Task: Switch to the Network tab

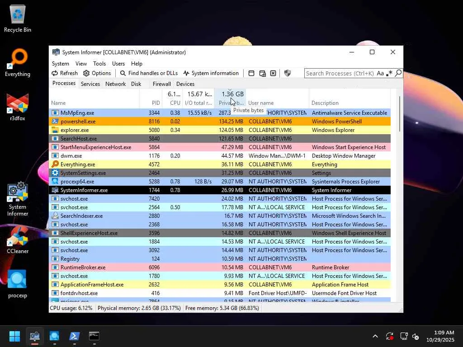Action: click(115, 84)
